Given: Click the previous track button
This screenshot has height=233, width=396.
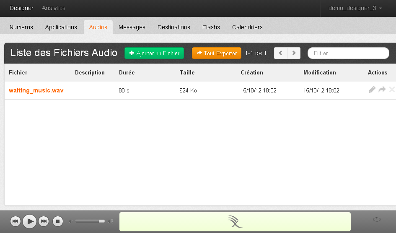Looking at the screenshot, I should pyautogui.click(x=16, y=221).
